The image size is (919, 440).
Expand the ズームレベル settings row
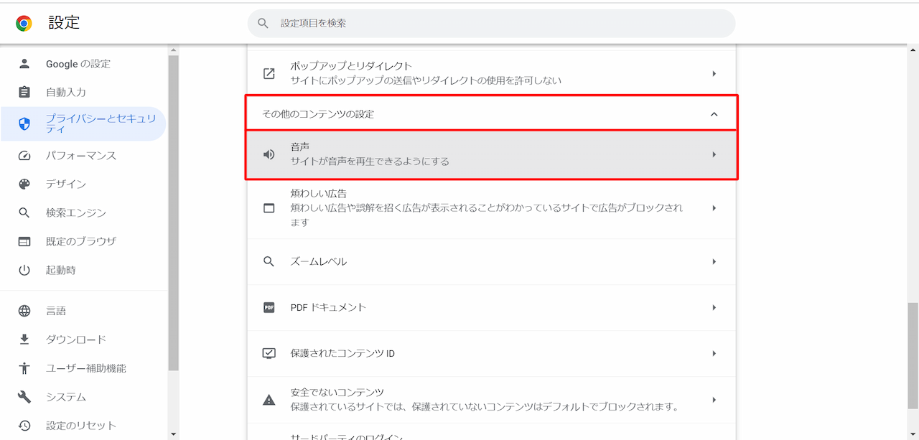[491, 261]
